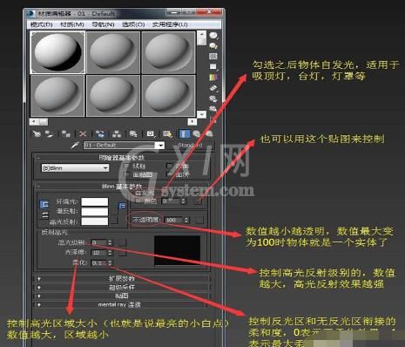Click the 漫反射 white color swatch
Viewport: 405px width, 347px height.
coord(95,211)
